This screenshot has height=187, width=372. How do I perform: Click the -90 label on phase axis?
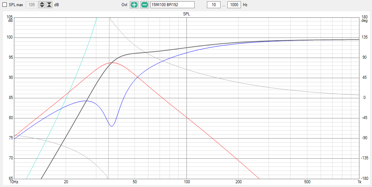pyautogui.click(x=364, y=138)
